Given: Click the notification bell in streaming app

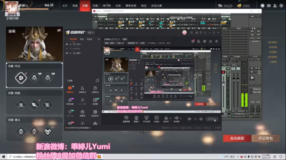Looking at the screenshot, I should click(x=210, y=41).
